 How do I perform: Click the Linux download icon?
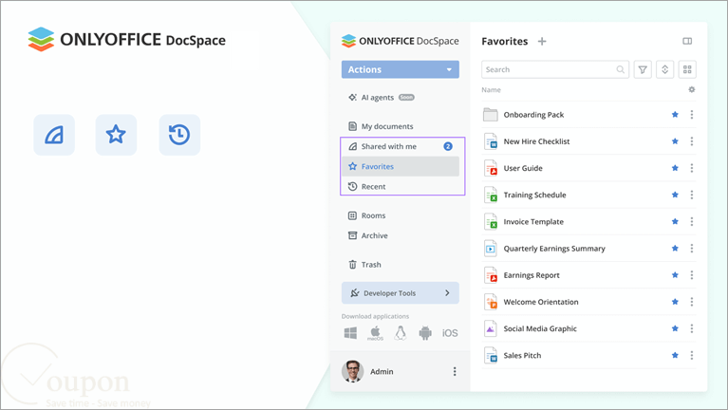point(401,333)
